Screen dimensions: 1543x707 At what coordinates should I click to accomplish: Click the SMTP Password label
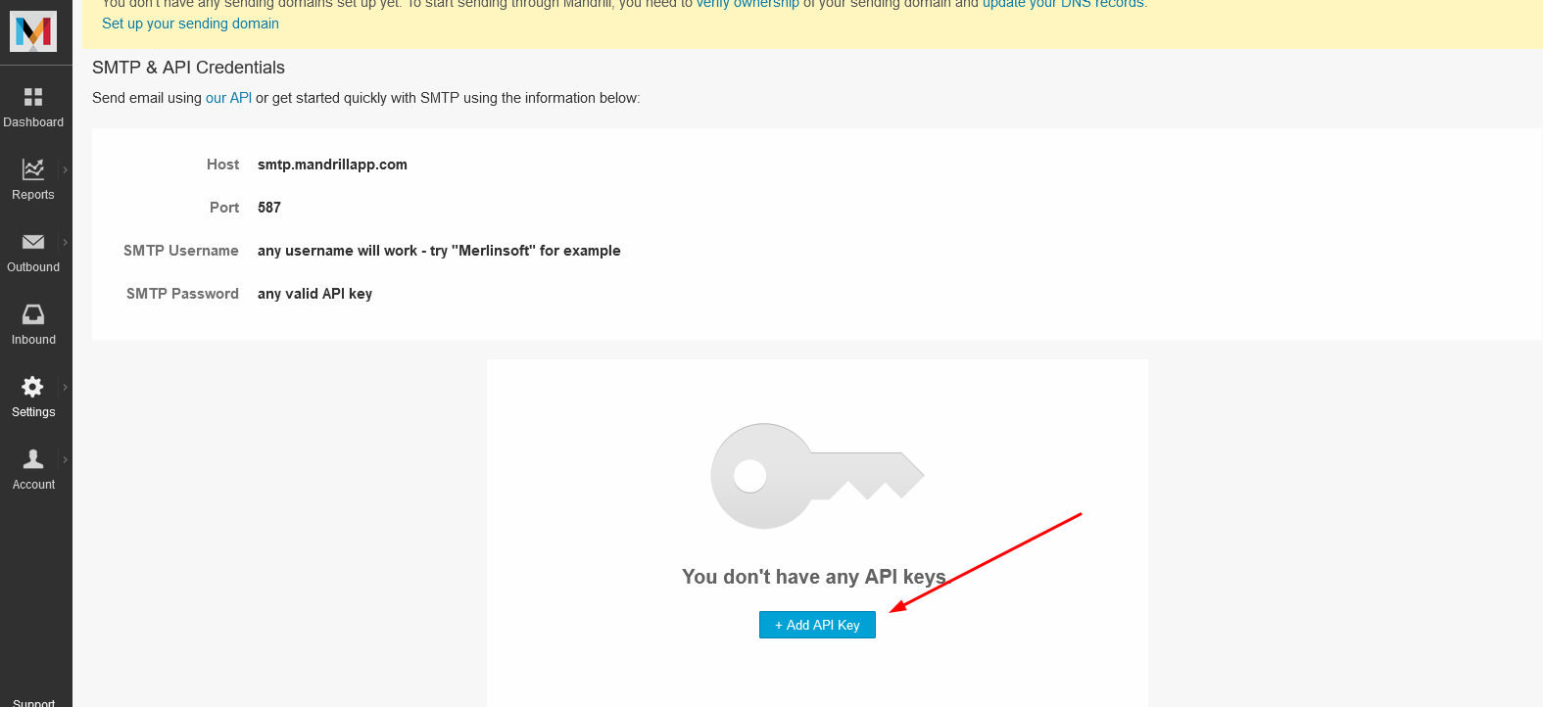182,294
